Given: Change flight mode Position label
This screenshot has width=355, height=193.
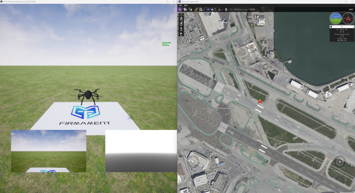Looking at the screenshot, I should click(241, 10).
